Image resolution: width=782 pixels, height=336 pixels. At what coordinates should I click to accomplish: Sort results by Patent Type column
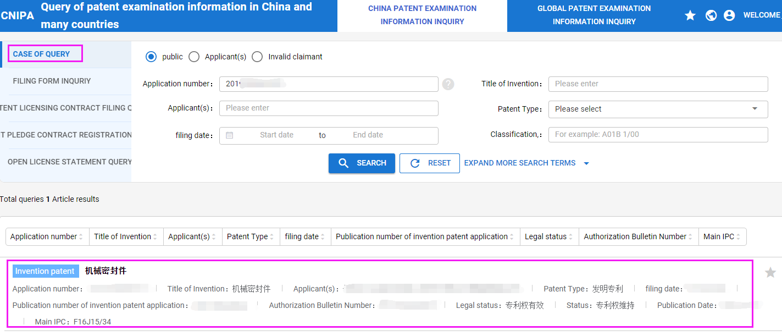click(251, 236)
